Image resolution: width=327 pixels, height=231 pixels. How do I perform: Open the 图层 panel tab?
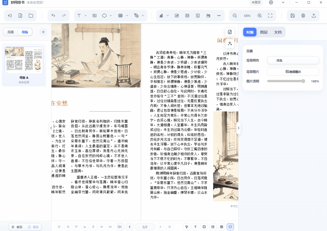coord(264,32)
